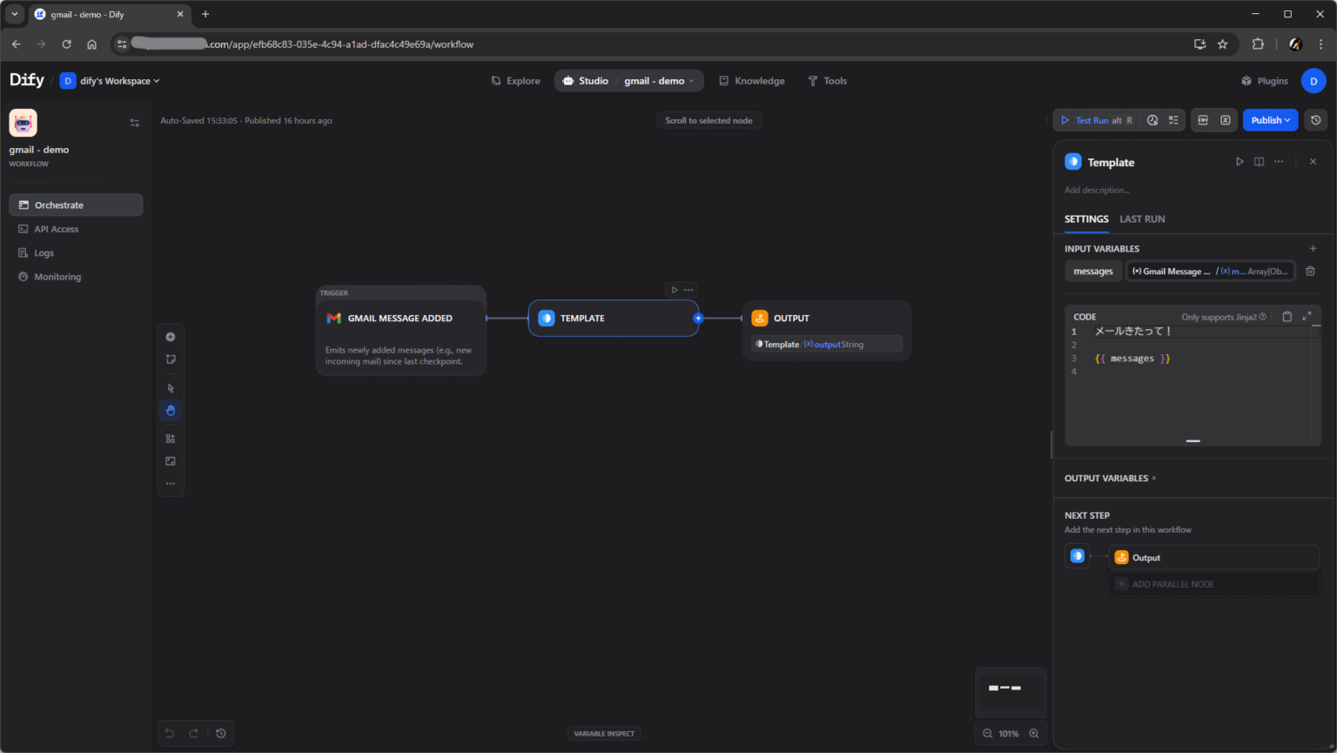
Task: Click the 101% zoom level control
Action: tap(1008, 733)
